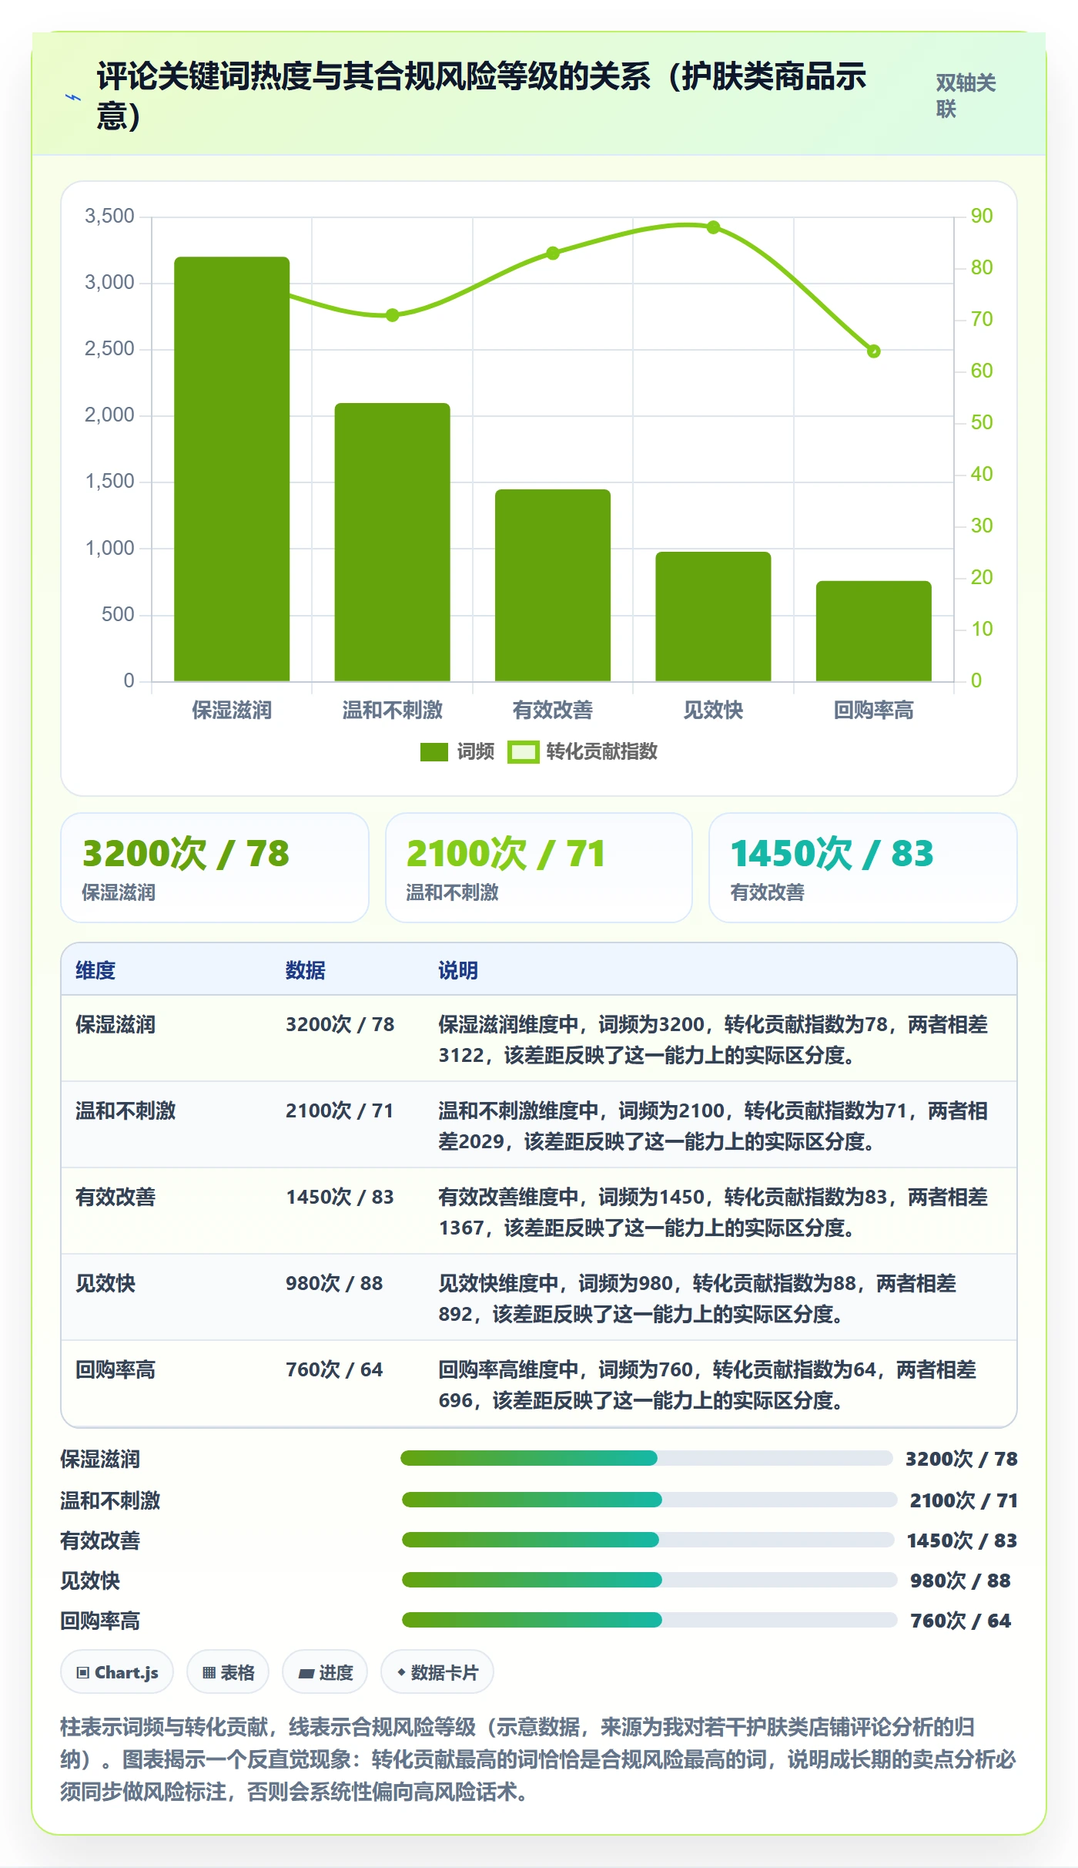
Task: Click the line peak point above 见效快
Action: [x=713, y=227]
